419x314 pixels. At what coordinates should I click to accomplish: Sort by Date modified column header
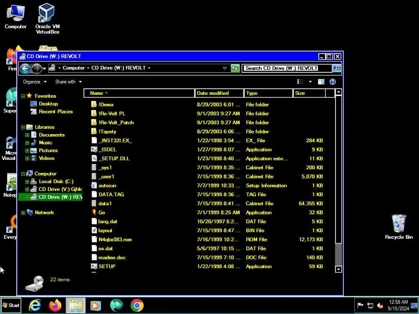click(219, 93)
